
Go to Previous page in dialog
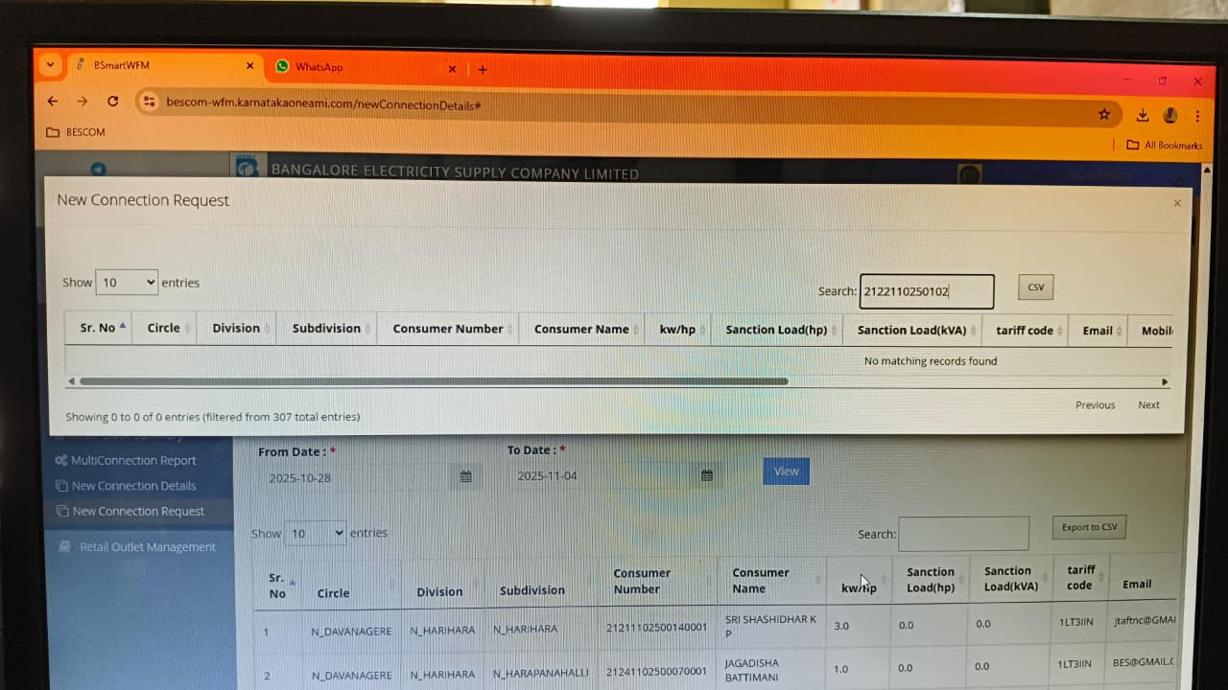(x=1095, y=405)
